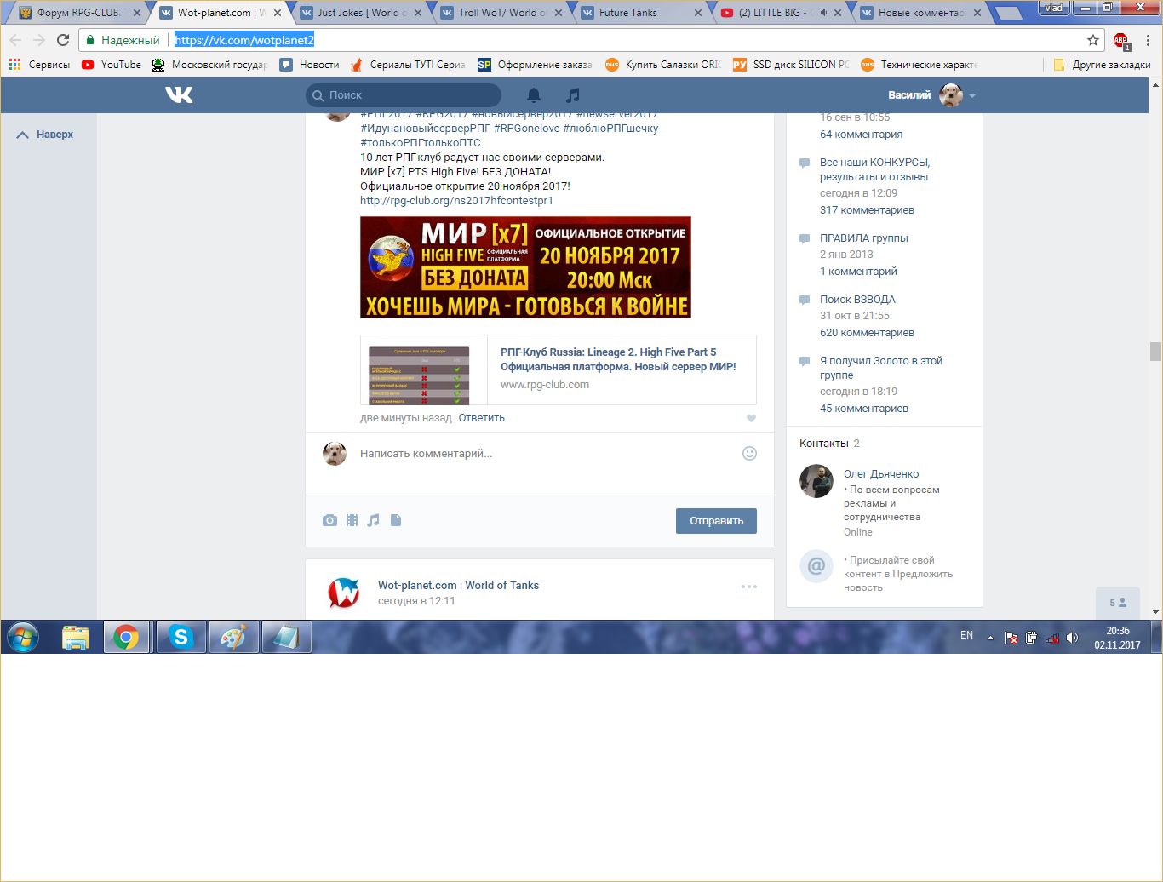Open Я получил Золото discussion
This screenshot has height=882, width=1163.
coord(881,368)
